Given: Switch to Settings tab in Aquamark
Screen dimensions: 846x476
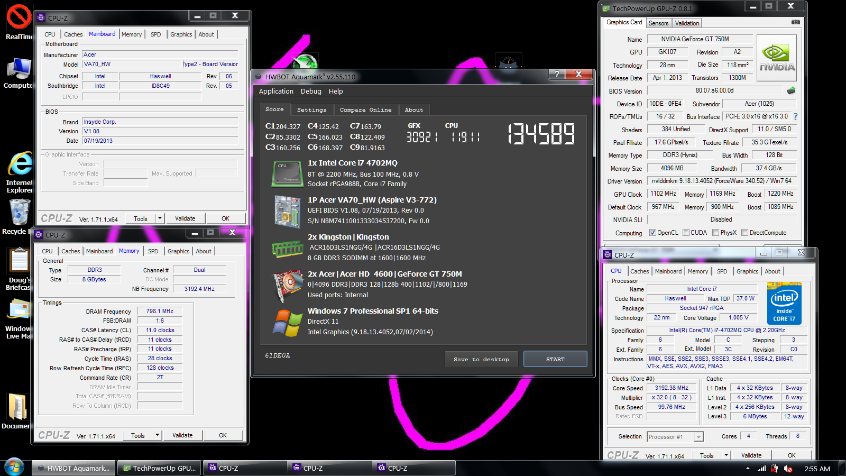Looking at the screenshot, I should (311, 109).
